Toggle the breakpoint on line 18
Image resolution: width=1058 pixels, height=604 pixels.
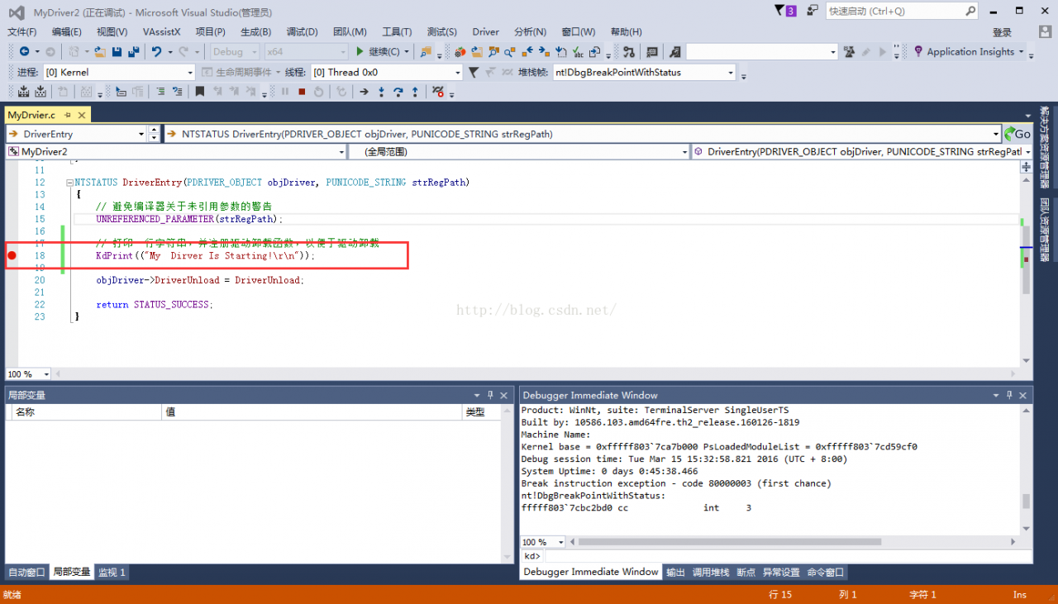click(x=12, y=256)
